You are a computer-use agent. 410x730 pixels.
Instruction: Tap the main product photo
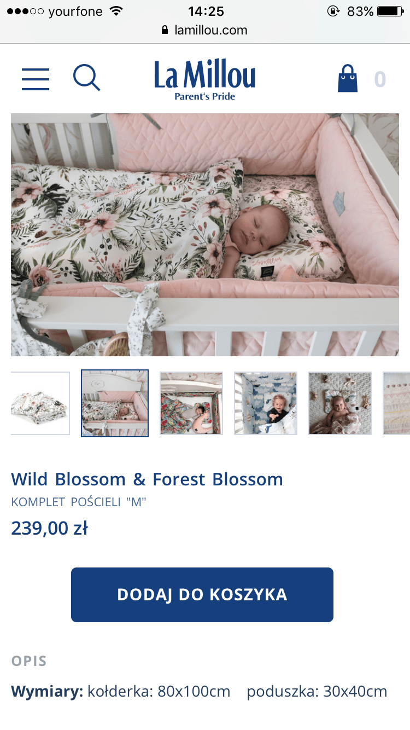[205, 235]
